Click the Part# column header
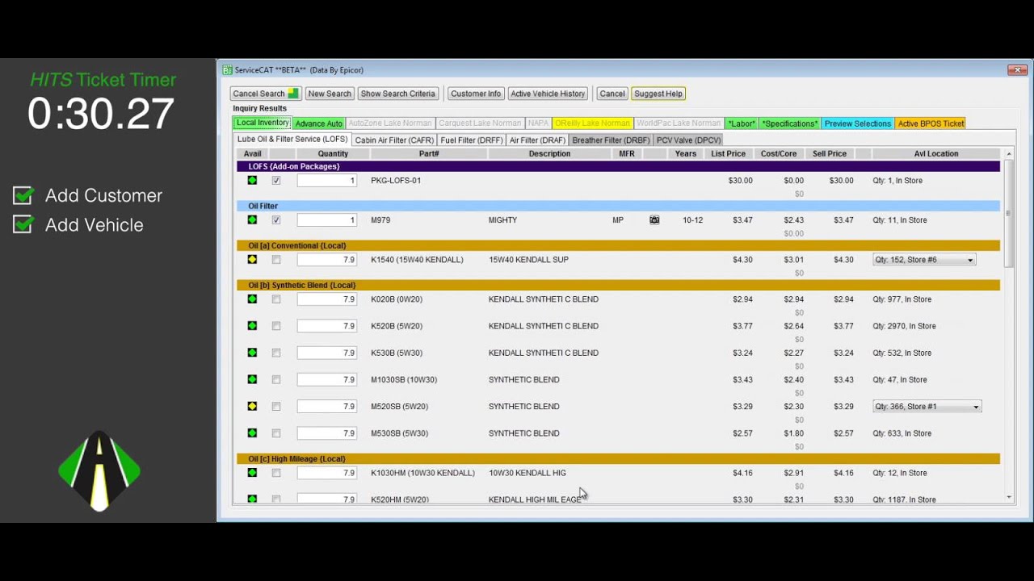This screenshot has width=1034, height=581. [x=429, y=153]
